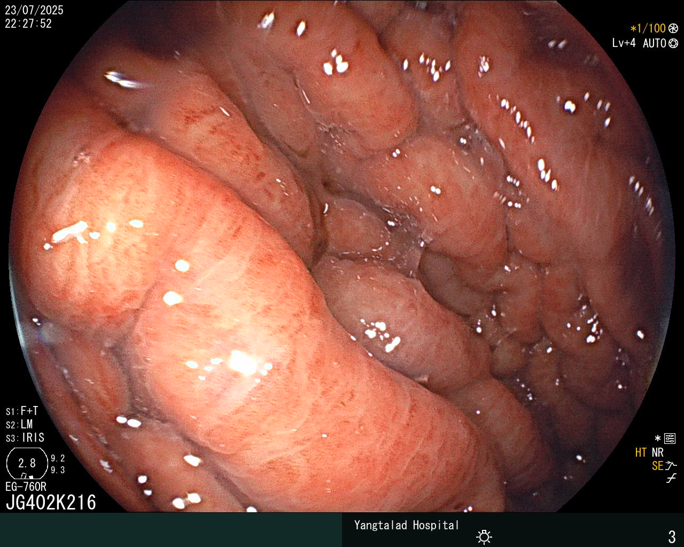Click the SE structure enhancement curve icon
This screenshot has height=547, width=684.
671,466
